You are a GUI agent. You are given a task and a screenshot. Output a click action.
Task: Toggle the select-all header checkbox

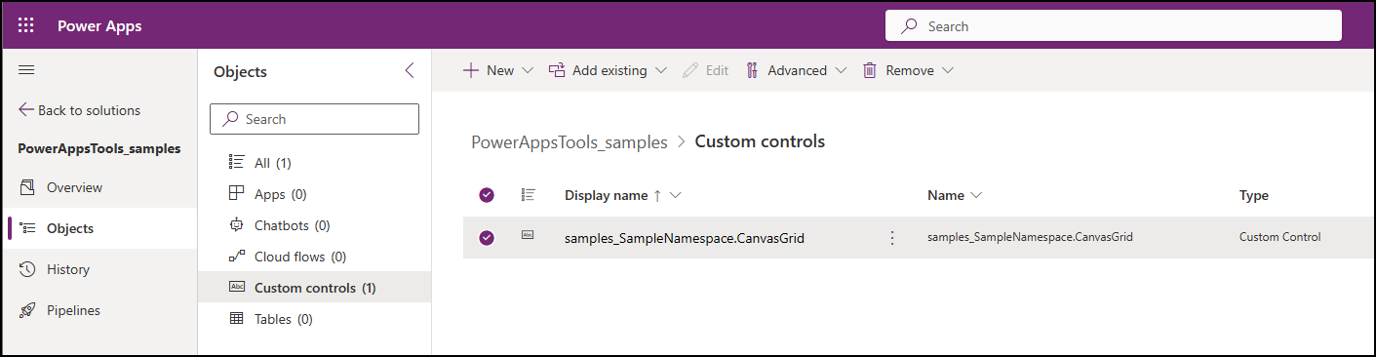487,195
